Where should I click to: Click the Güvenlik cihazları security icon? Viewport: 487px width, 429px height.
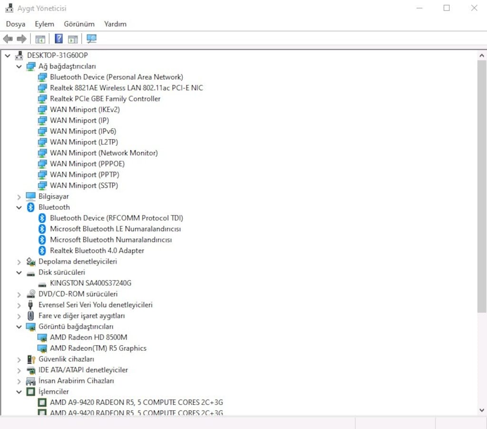coord(31,359)
